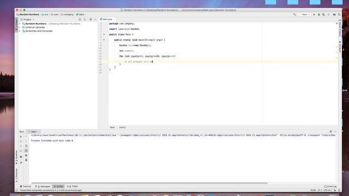The height and width of the screenshot is (196, 349).
Task: Toggle tool window buttons icon in status bar corner
Action: pos(17,190)
